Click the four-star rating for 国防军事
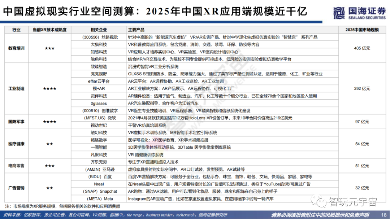Image resolution: width=390 pixels, height=219 pixels. (x=49, y=122)
